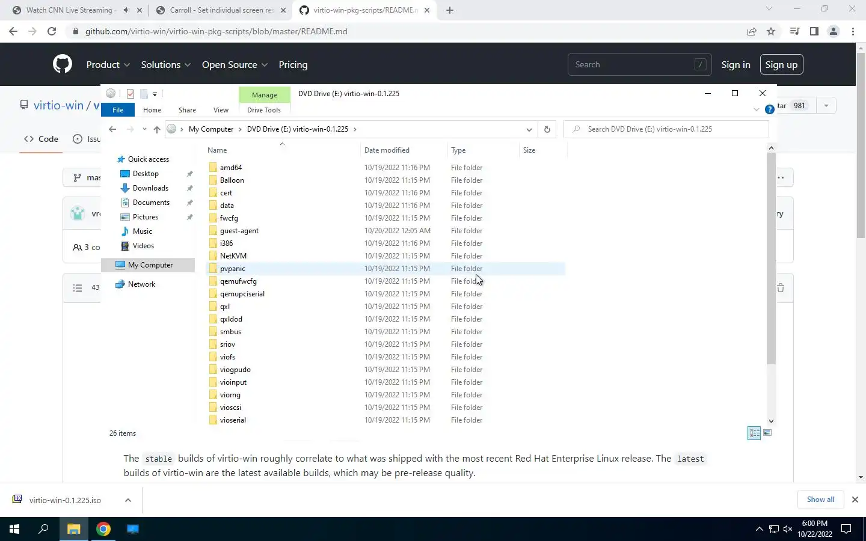Image resolution: width=866 pixels, height=541 pixels.
Task: Open the View ribbon tab
Action: tap(221, 110)
